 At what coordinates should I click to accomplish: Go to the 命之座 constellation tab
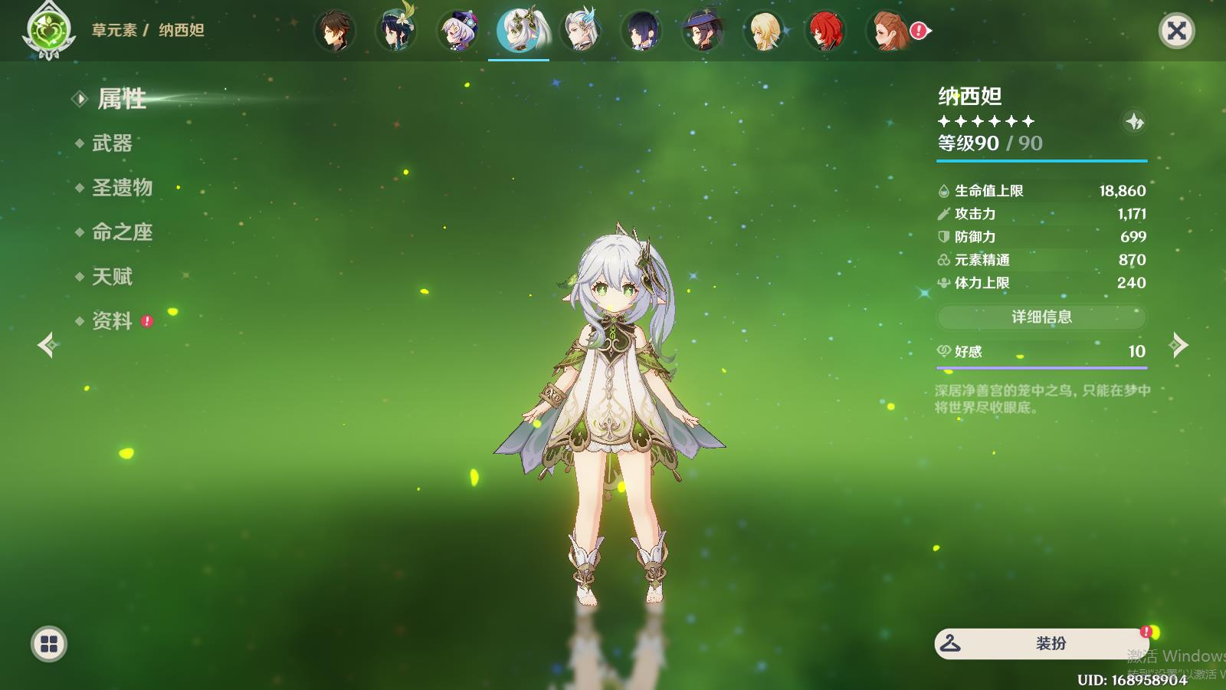tap(122, 232)
